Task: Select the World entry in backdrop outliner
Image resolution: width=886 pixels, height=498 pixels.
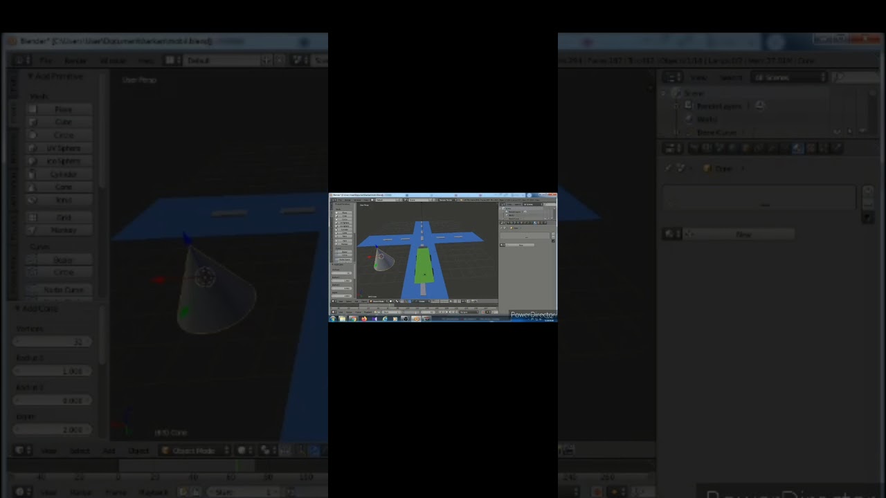Action: (706, 119)
